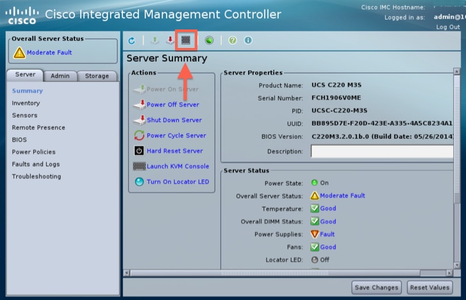Click the Refresh toolbar icon

(131, 40)
